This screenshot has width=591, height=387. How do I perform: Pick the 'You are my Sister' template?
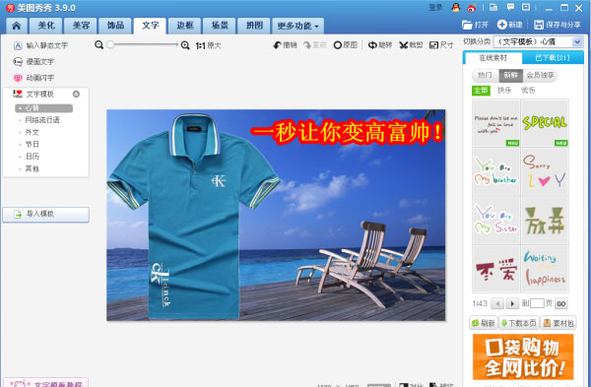click(x=496, y=221)
